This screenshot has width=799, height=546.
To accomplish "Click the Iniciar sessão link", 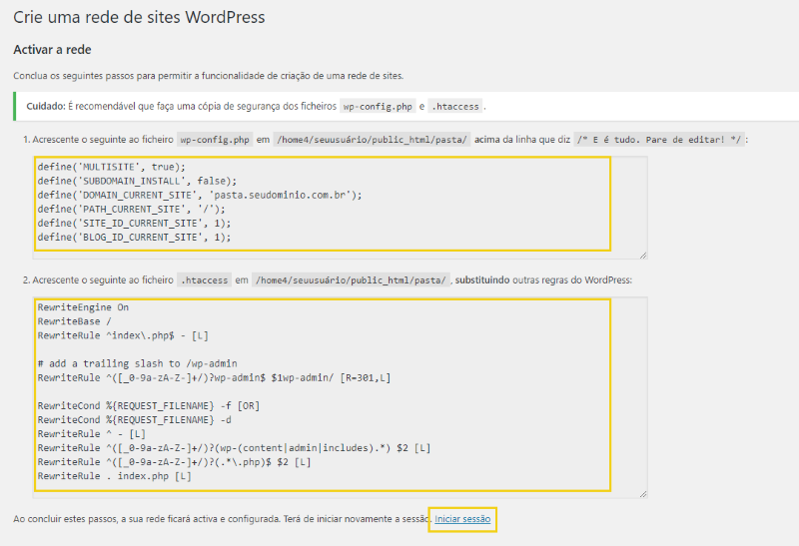I will tap(462, 519).
